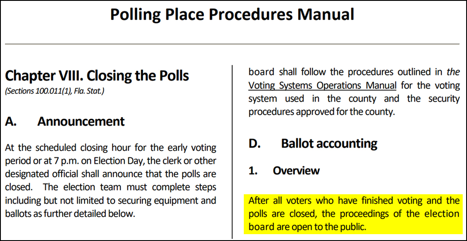
Task: Click the Chapter VIII. Closing the Polls heading
Action: pos(97,76)
